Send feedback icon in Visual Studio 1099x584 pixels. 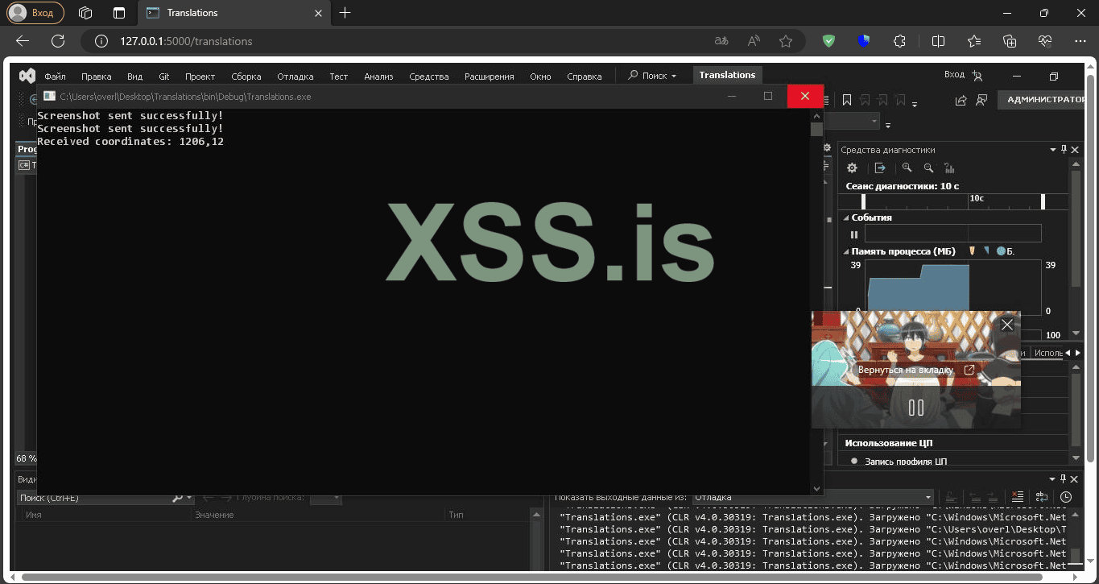(x=981, y=100)
